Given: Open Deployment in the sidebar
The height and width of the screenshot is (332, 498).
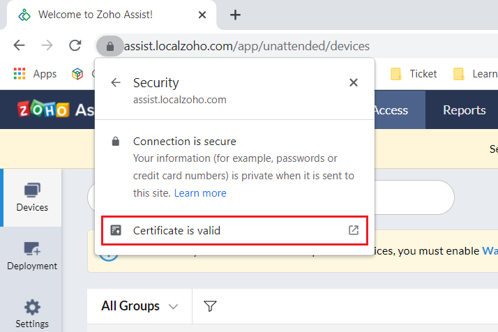Looking at the screenshot, I should 32,256.
